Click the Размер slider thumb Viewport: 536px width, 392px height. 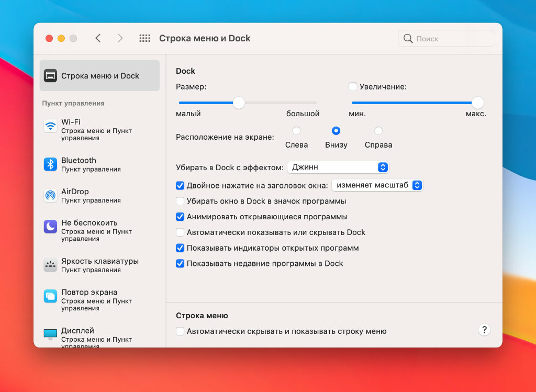tap(239, 103)
